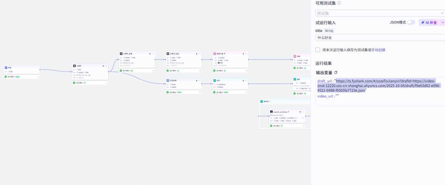The width and height of the screenshot is (445, 185).
Task: Click the play icon on speech_synthesis node
Action: [x=301, y=112]
